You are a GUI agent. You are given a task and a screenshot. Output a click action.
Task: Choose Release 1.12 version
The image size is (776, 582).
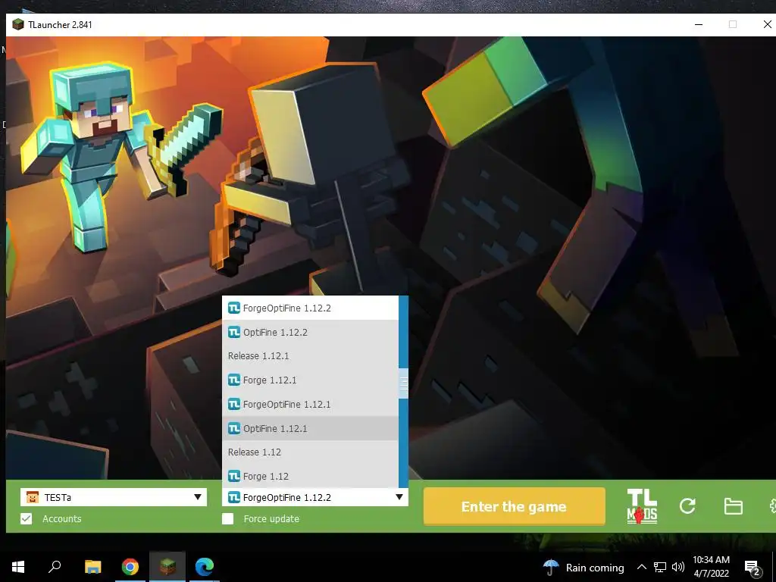[310, 452]
